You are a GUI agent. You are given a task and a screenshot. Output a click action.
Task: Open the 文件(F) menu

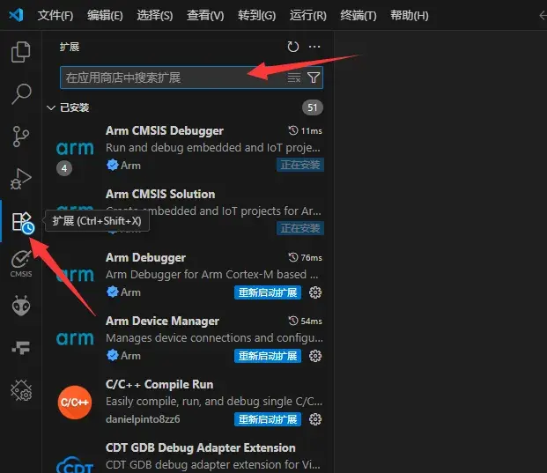pos(55,15)
